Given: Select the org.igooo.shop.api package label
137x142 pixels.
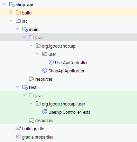Looking at the screenshot, I should pos(59,46).
